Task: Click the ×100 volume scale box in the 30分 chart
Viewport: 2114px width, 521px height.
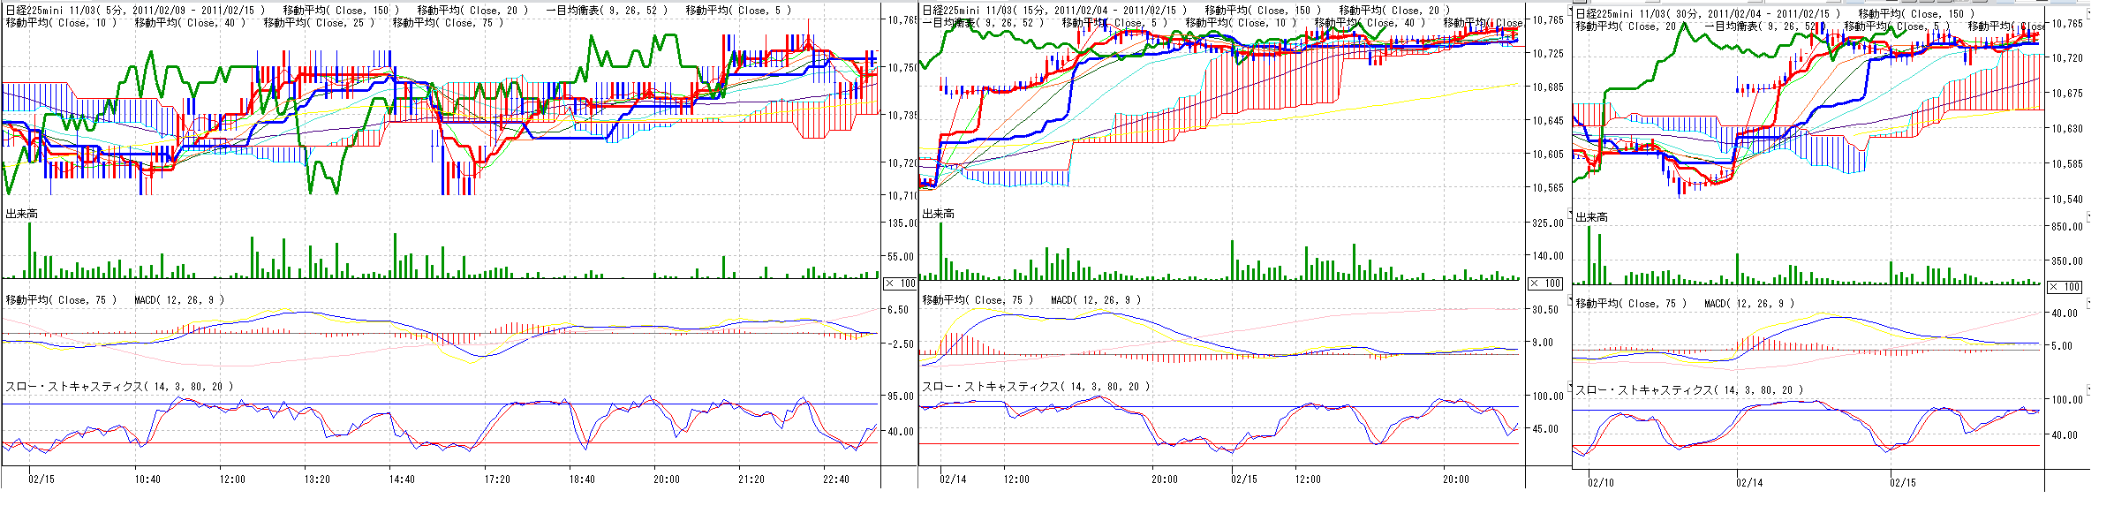Action: (2065, 287)
